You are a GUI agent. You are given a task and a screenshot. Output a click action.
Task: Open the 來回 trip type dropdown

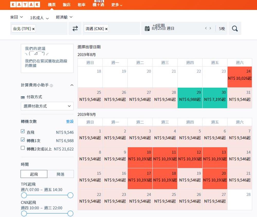pyautogui.click(x=16, y=17)
